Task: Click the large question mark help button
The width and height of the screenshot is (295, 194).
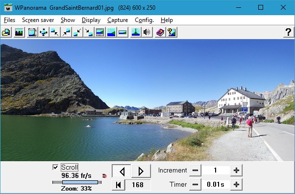Action: coord(289,32)
